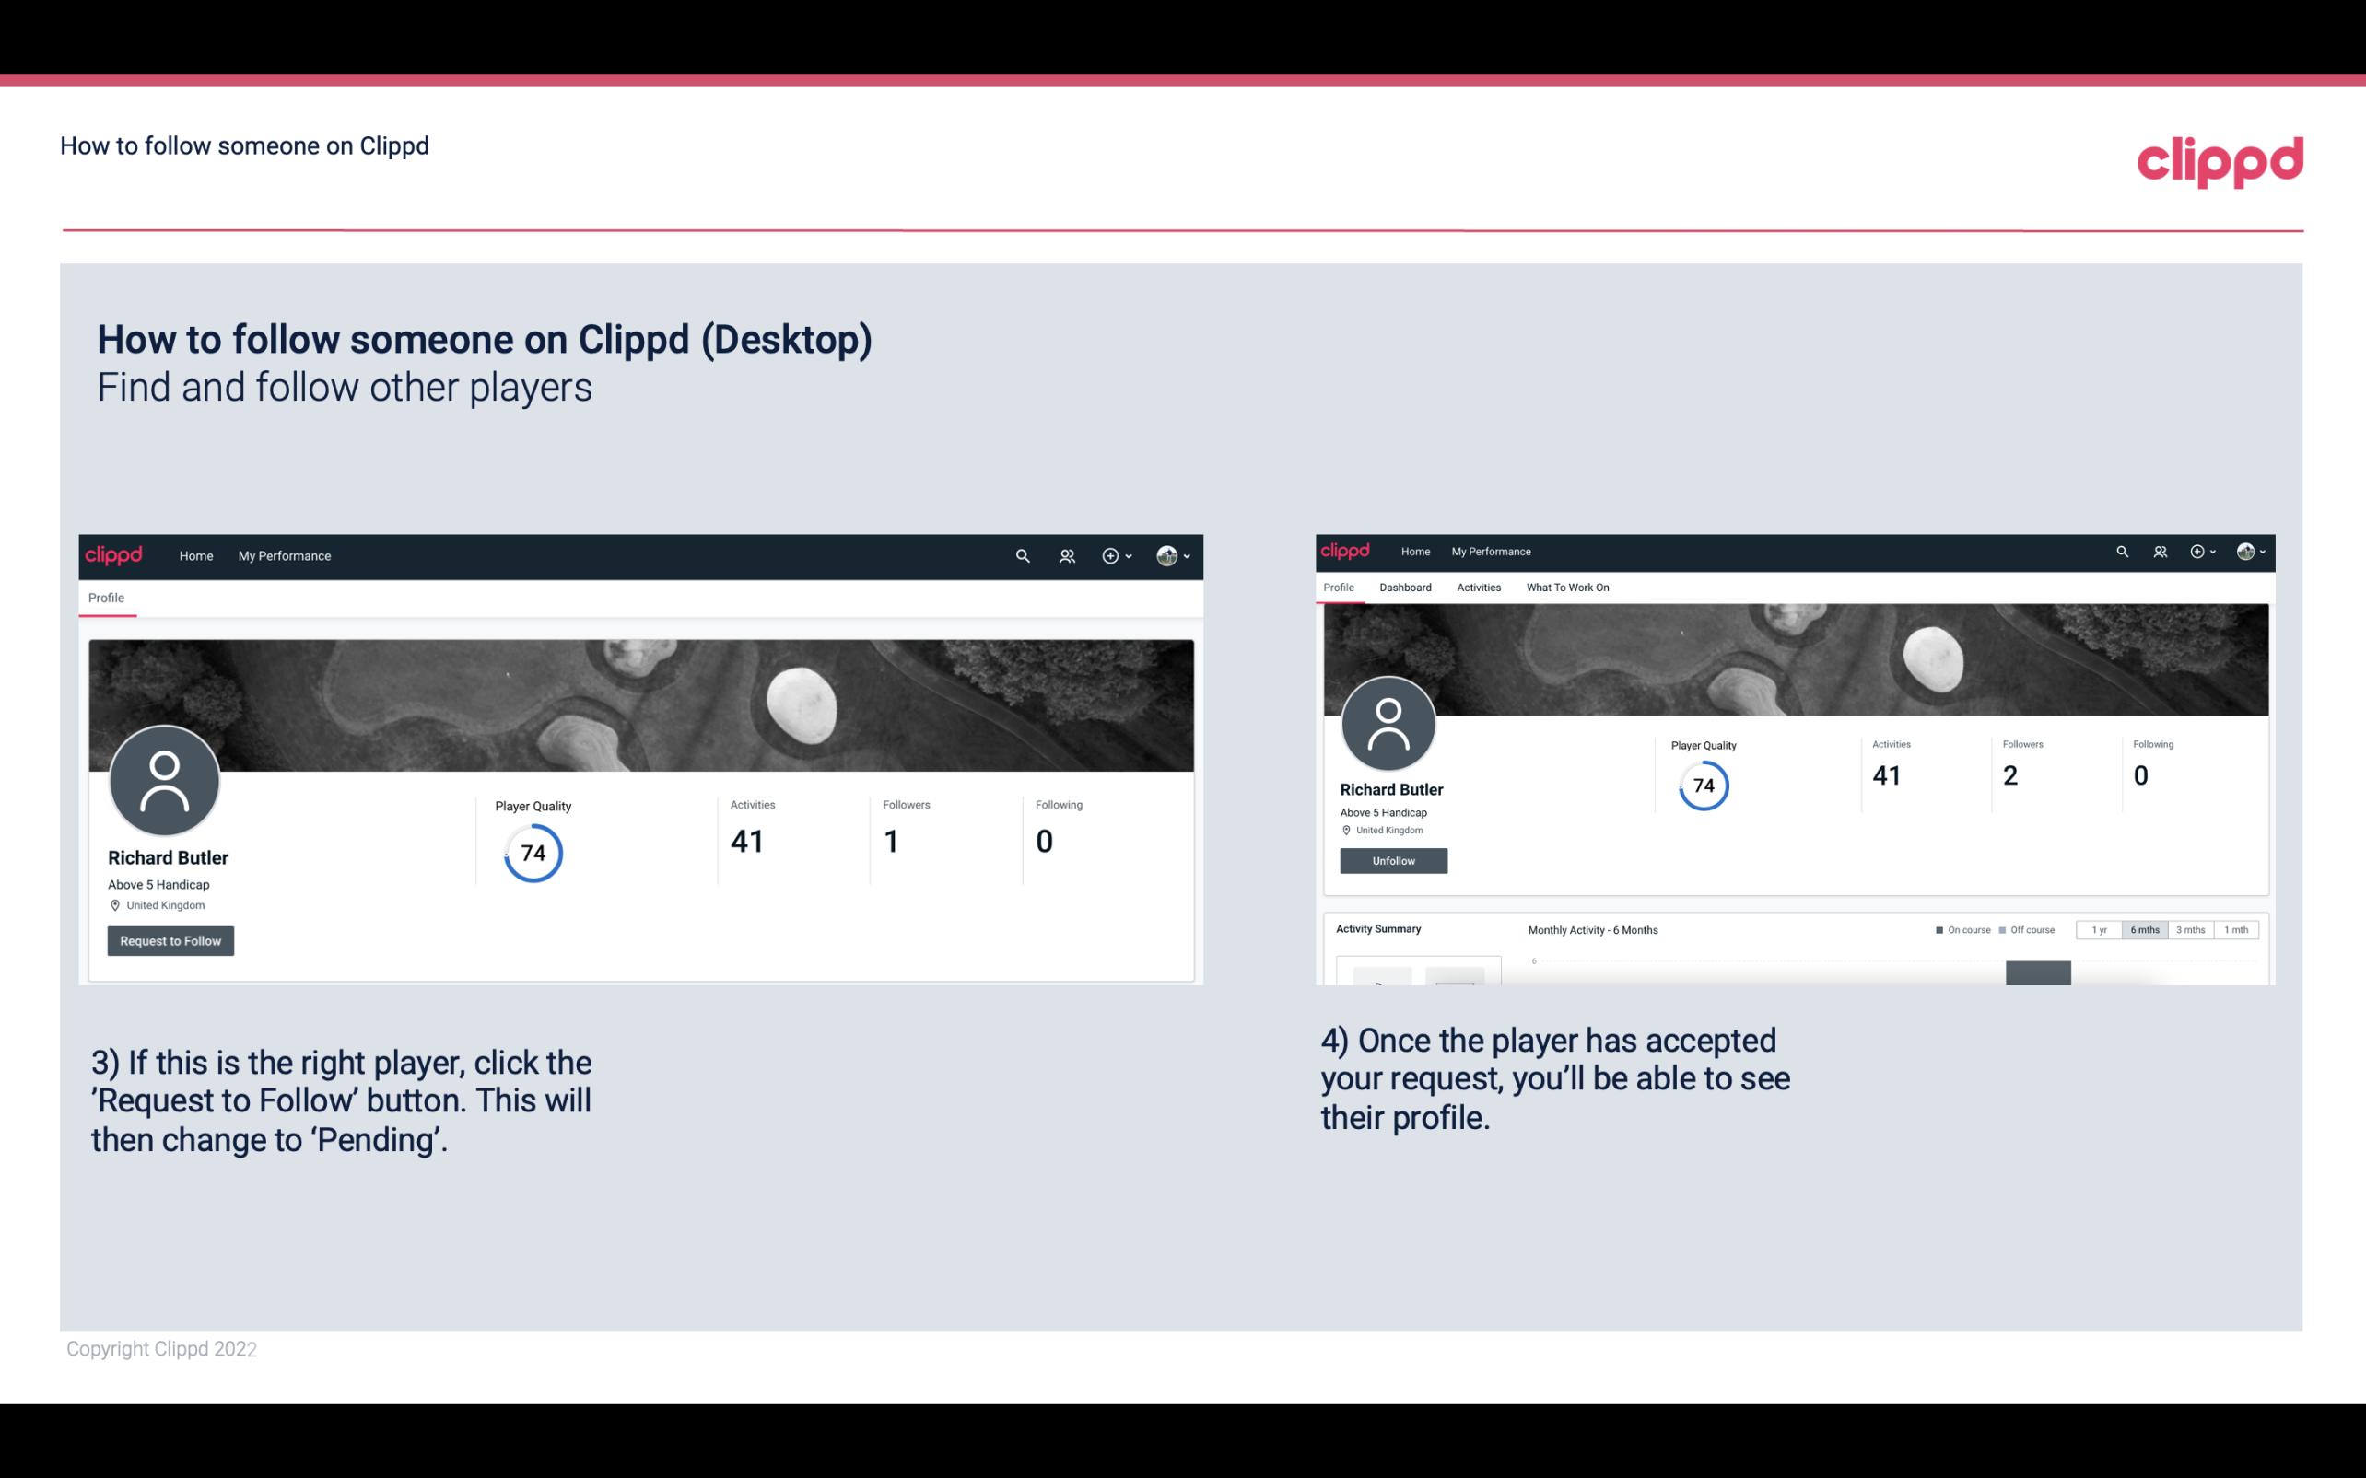Click the 'Dashboard' tab on right screenshot

[1405, 588]
